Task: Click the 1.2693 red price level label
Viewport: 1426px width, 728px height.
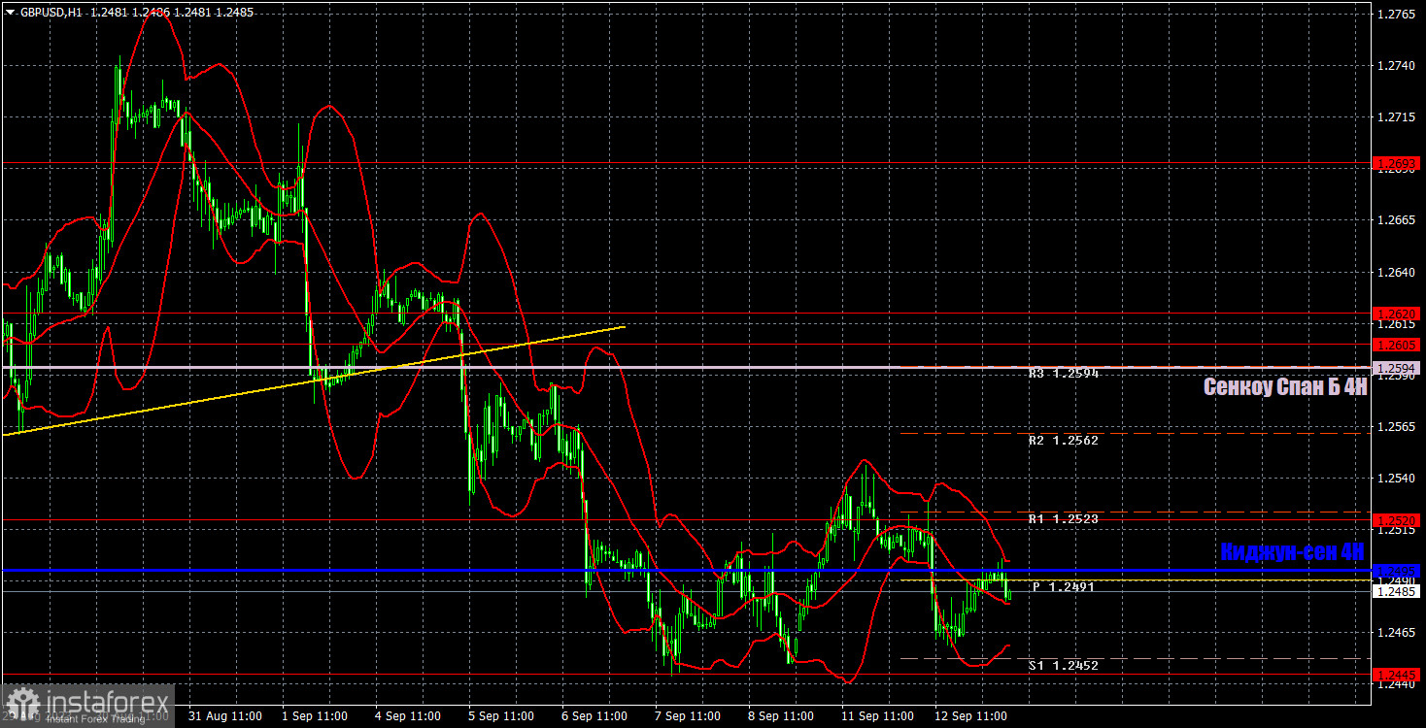Action: pyautogui.click(x=1399, y=164)
